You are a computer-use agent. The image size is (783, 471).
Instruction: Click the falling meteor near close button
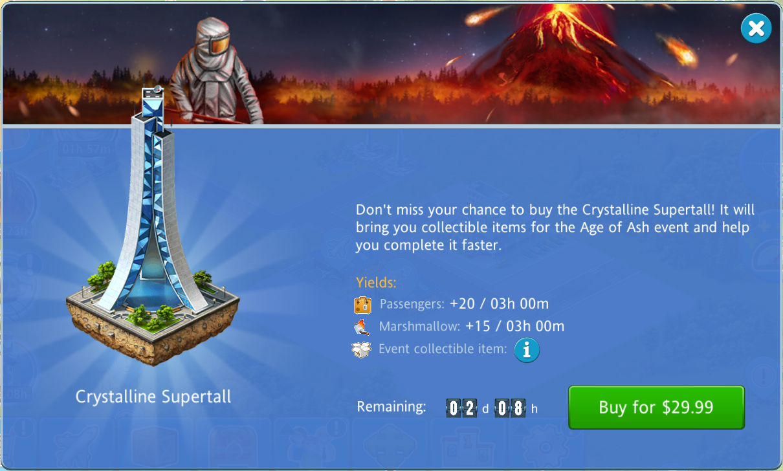677,50
